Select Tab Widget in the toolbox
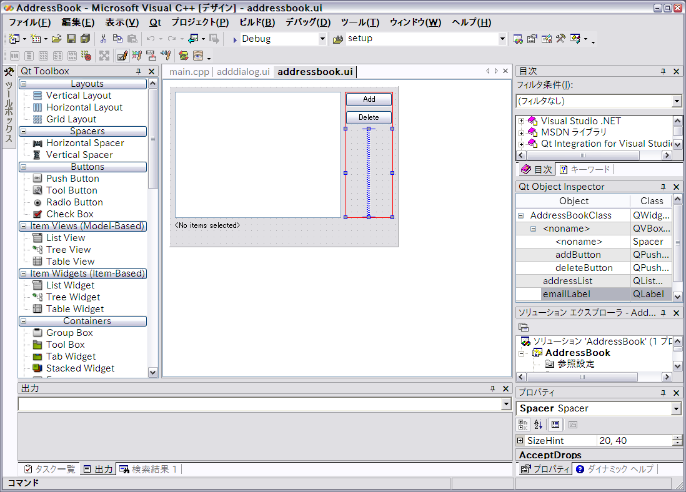The image size is (686, 492). 71,357
